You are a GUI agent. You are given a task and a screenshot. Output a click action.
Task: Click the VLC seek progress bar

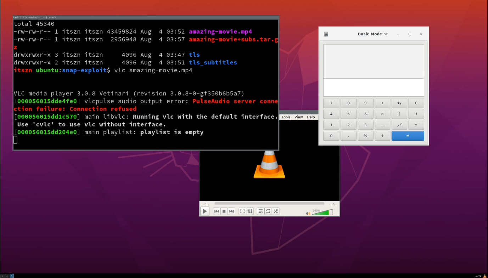click(x=269, y=204)
